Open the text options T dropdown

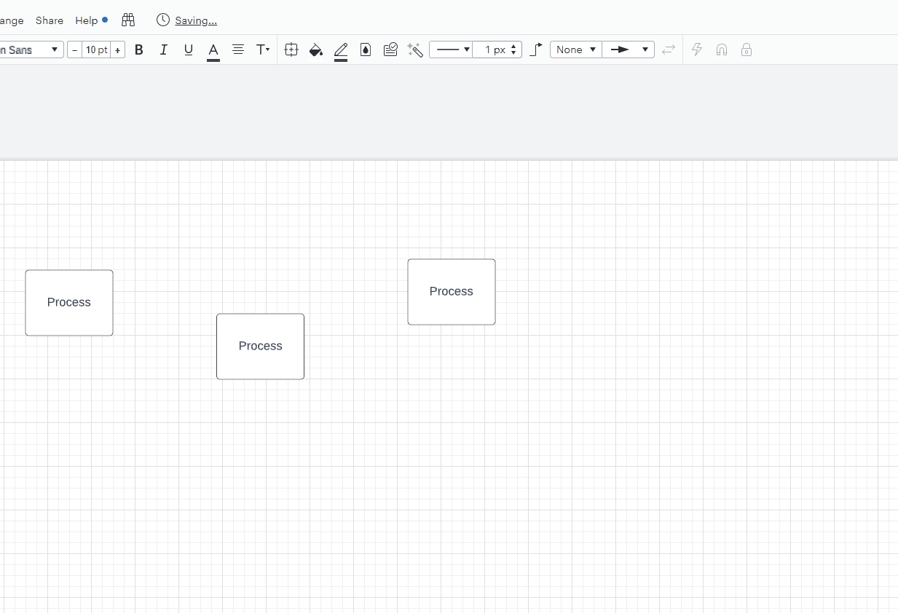[x=263, y=50]
